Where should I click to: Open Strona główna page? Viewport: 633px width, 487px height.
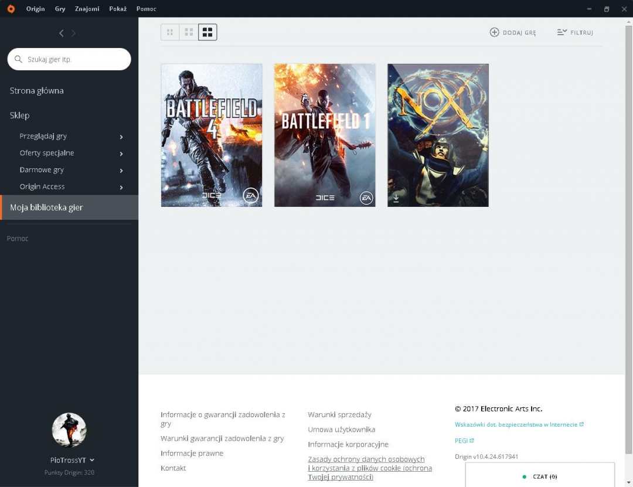click(x=37, y=91)
